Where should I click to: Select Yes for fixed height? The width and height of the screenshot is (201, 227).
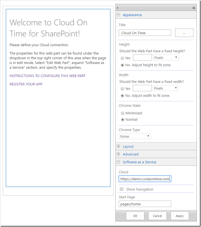click(x=122, y=58)
